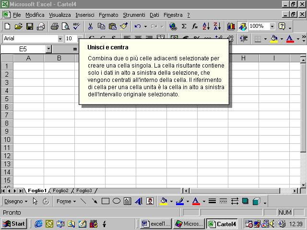Open print preview with magnifier page icon
Screen dimensions: 307x230
click(x=66, y=26)
